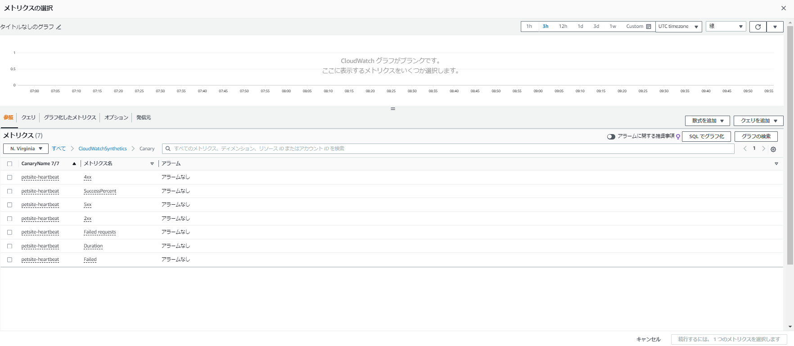Check the Duration metric row

click(9, 246)
